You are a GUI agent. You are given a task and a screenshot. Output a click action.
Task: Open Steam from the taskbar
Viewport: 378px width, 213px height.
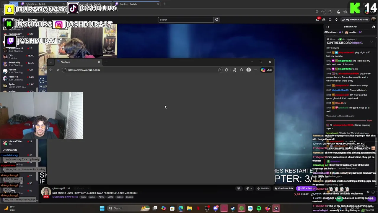pyautogui.click(x=233, y=208)
